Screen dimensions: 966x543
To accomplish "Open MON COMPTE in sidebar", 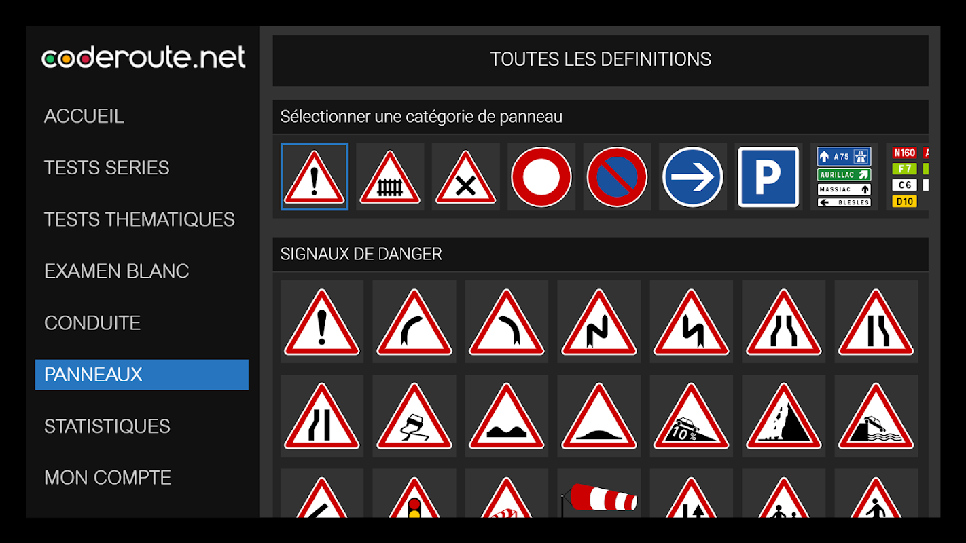I will tap(107, 478).
